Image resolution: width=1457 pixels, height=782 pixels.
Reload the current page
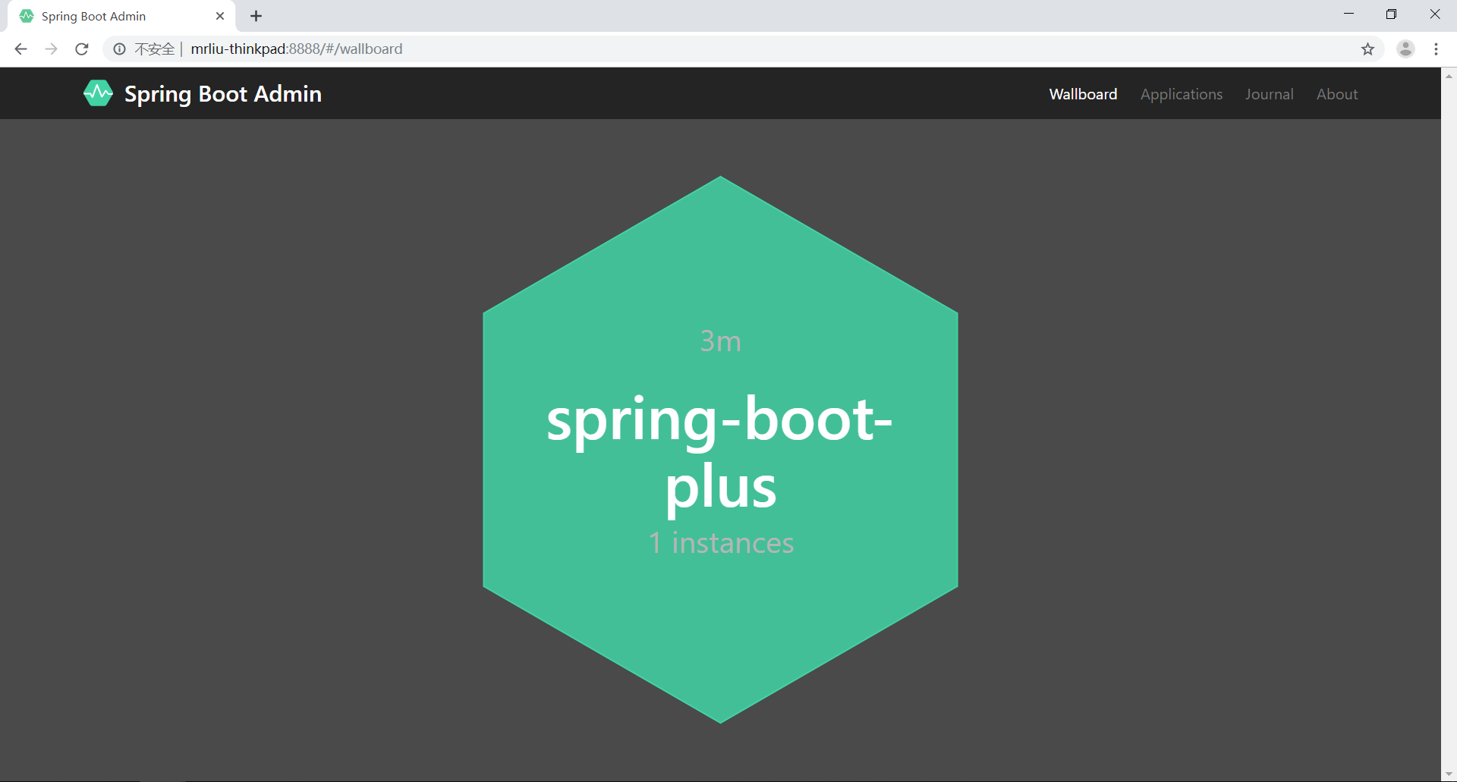pos(82,49)
